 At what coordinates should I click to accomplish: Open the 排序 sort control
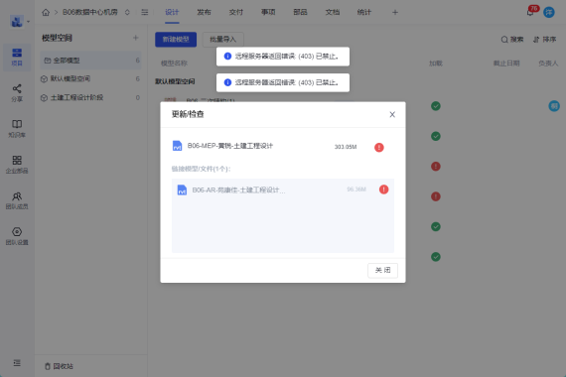point(545,40)
